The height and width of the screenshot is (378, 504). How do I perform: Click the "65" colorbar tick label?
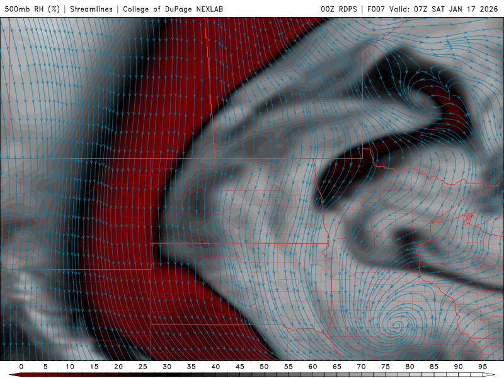(x=337, y=367)
